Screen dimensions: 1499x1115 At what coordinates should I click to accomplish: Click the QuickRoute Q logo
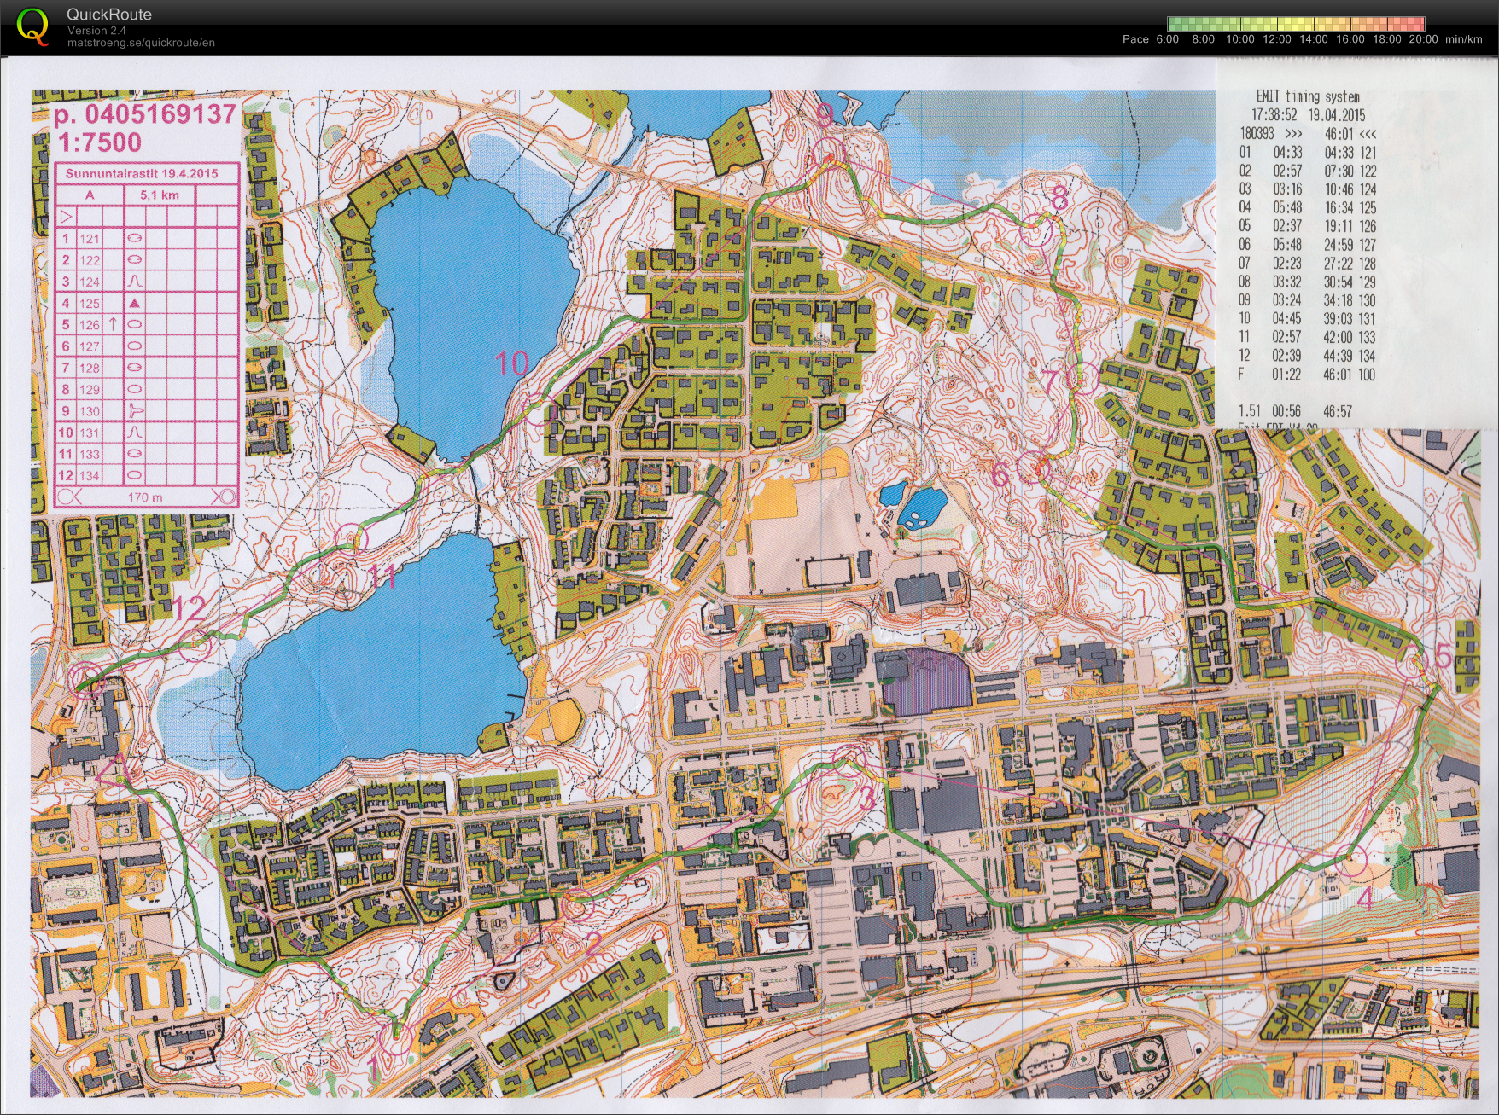point(33,26)
